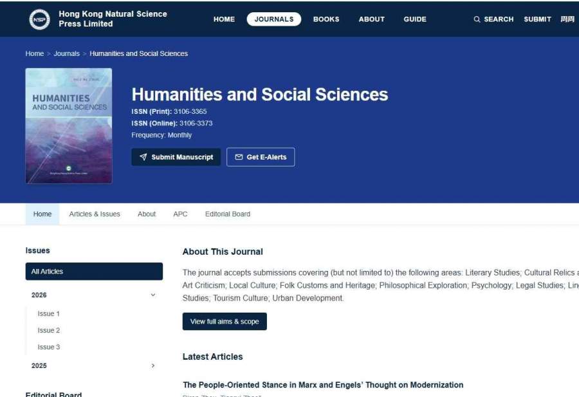Screen dimensions: 579x397
Task: Click the NSP logo in the header
Action: coord(39,19)
